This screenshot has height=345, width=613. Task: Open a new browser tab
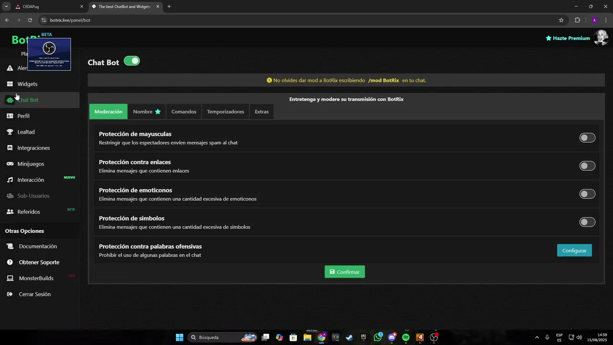click(x=169, y=7)
